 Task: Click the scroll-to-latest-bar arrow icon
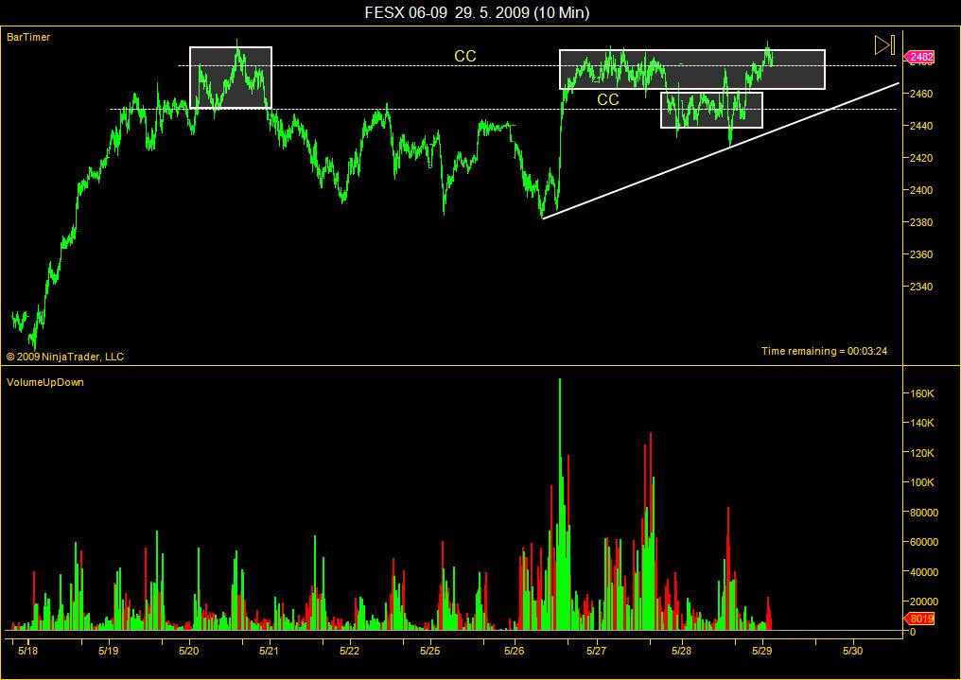point(884,44)
